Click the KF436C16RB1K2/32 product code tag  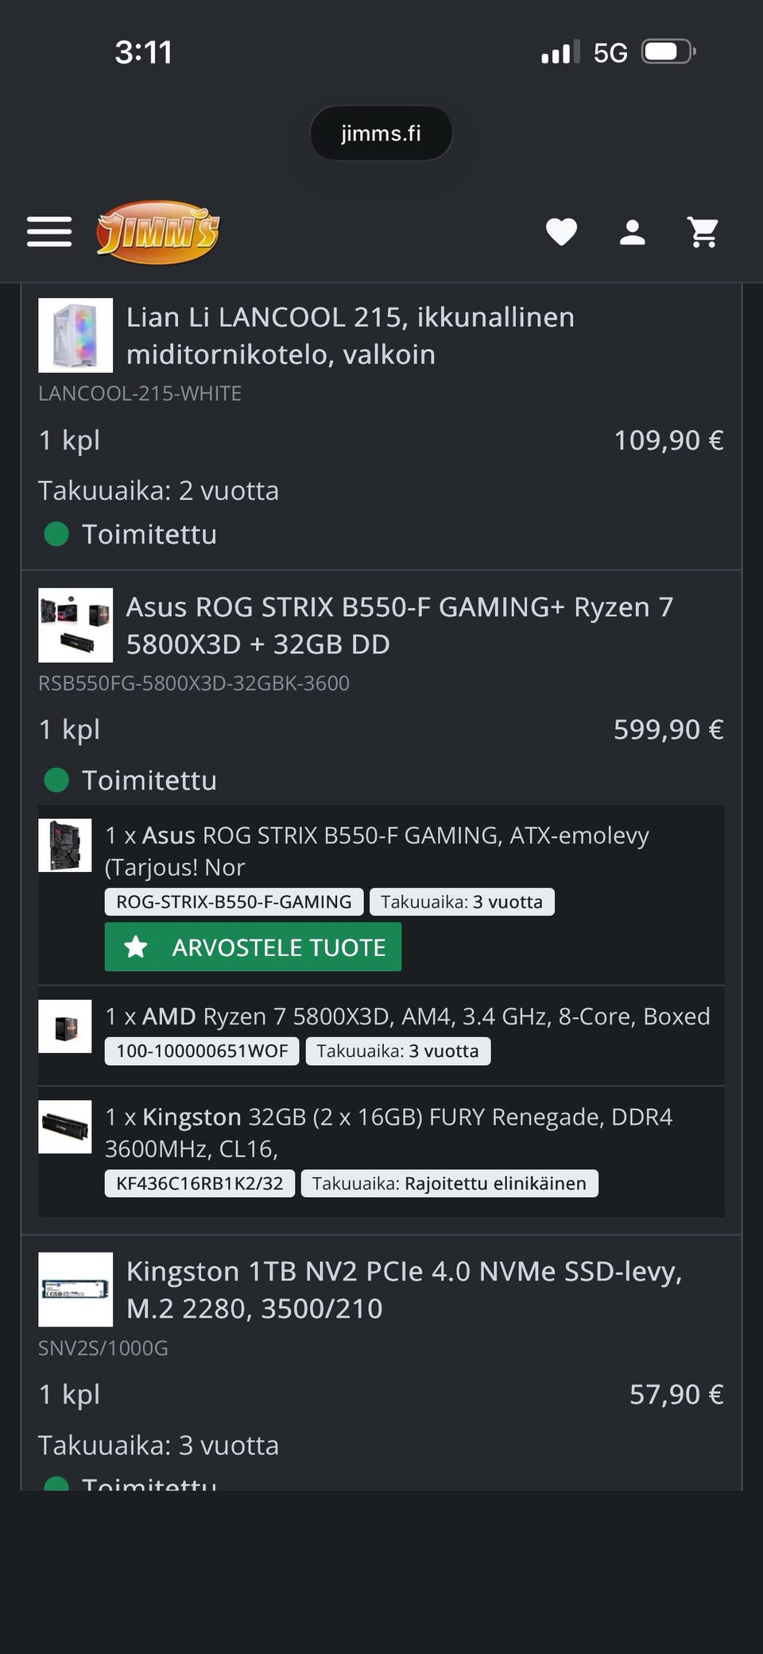click(x=199, y=1183)
